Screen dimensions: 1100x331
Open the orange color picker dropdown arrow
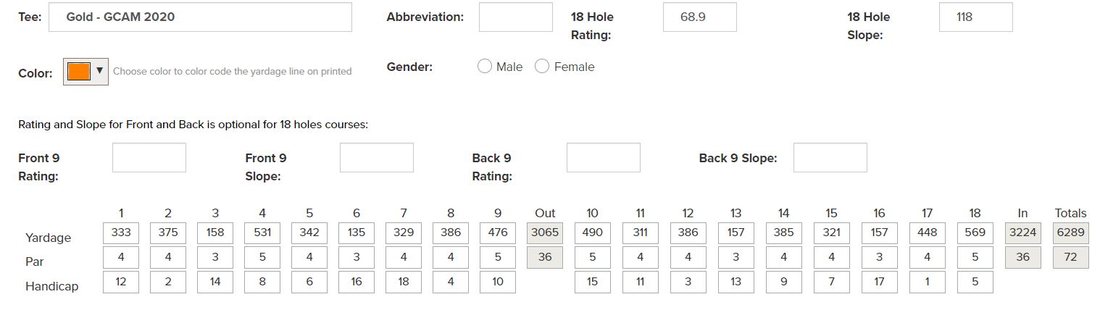pyautogui.click(x=99, y=71)
